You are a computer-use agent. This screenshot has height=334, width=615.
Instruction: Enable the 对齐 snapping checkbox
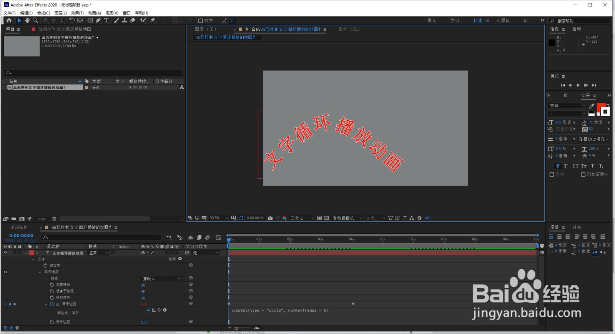pos(201,21)
